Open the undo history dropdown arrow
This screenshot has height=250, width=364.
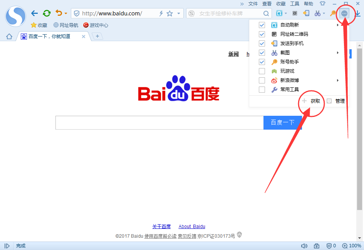click(66, 13)
